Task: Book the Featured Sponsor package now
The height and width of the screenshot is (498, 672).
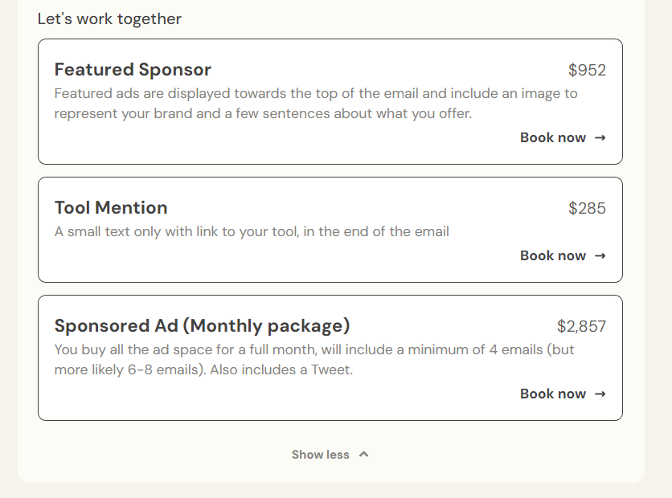Action: tap(553, 137)
